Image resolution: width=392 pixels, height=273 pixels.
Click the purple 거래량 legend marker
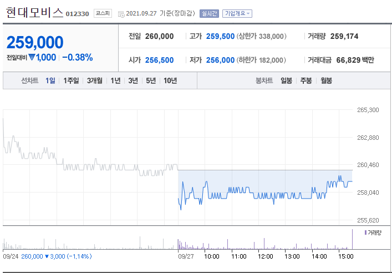coord(365,232)
